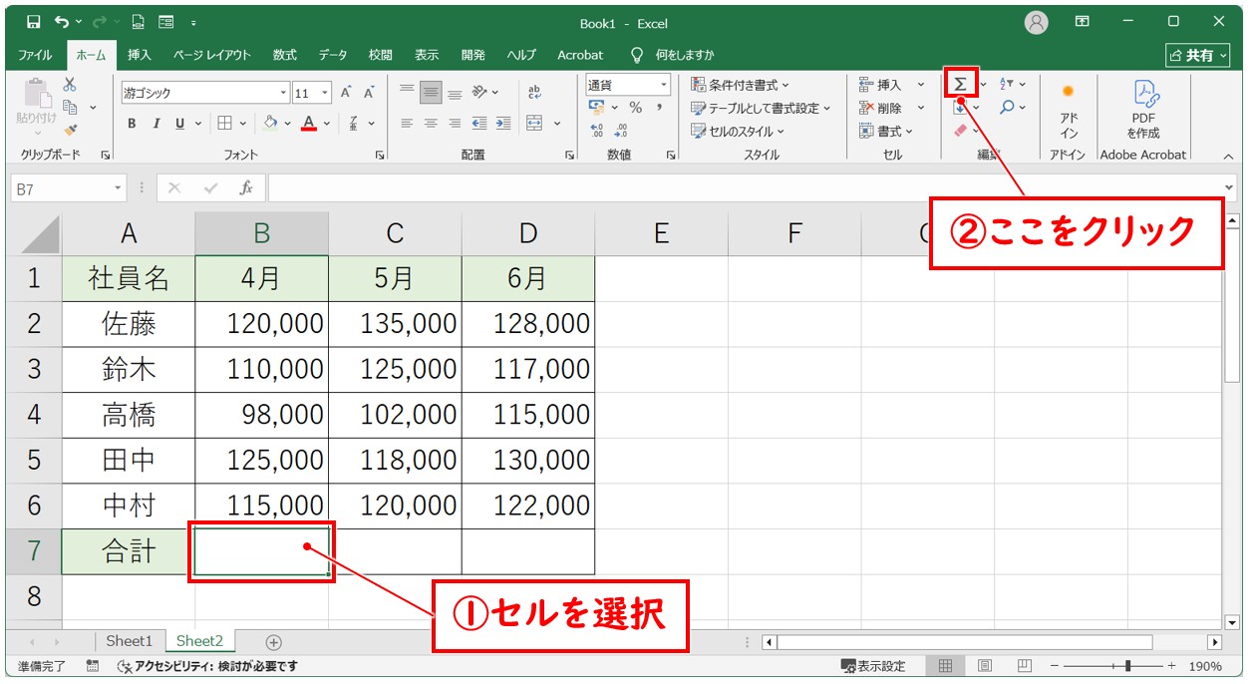Screen dimensions: 1251x684
Task: Switch to the データ tab
Action: pyautogui.click(x=333, y=55)
